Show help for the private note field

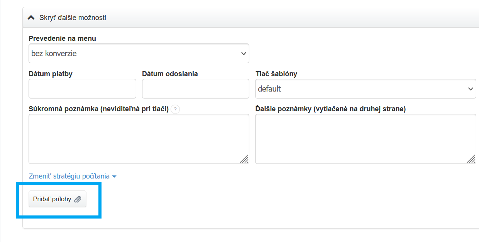(x=175, y=109)
